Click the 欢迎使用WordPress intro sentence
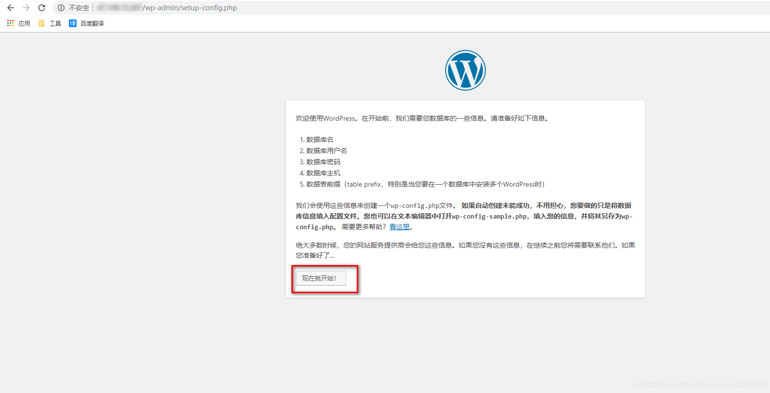The width and height of the screenshot is (770, 393). 423,118
